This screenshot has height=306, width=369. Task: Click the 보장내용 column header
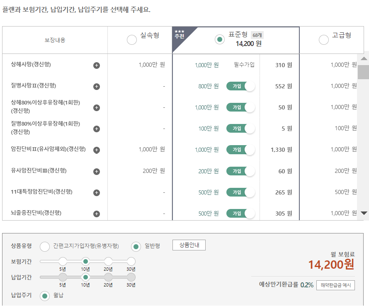(x=55, y=40)
